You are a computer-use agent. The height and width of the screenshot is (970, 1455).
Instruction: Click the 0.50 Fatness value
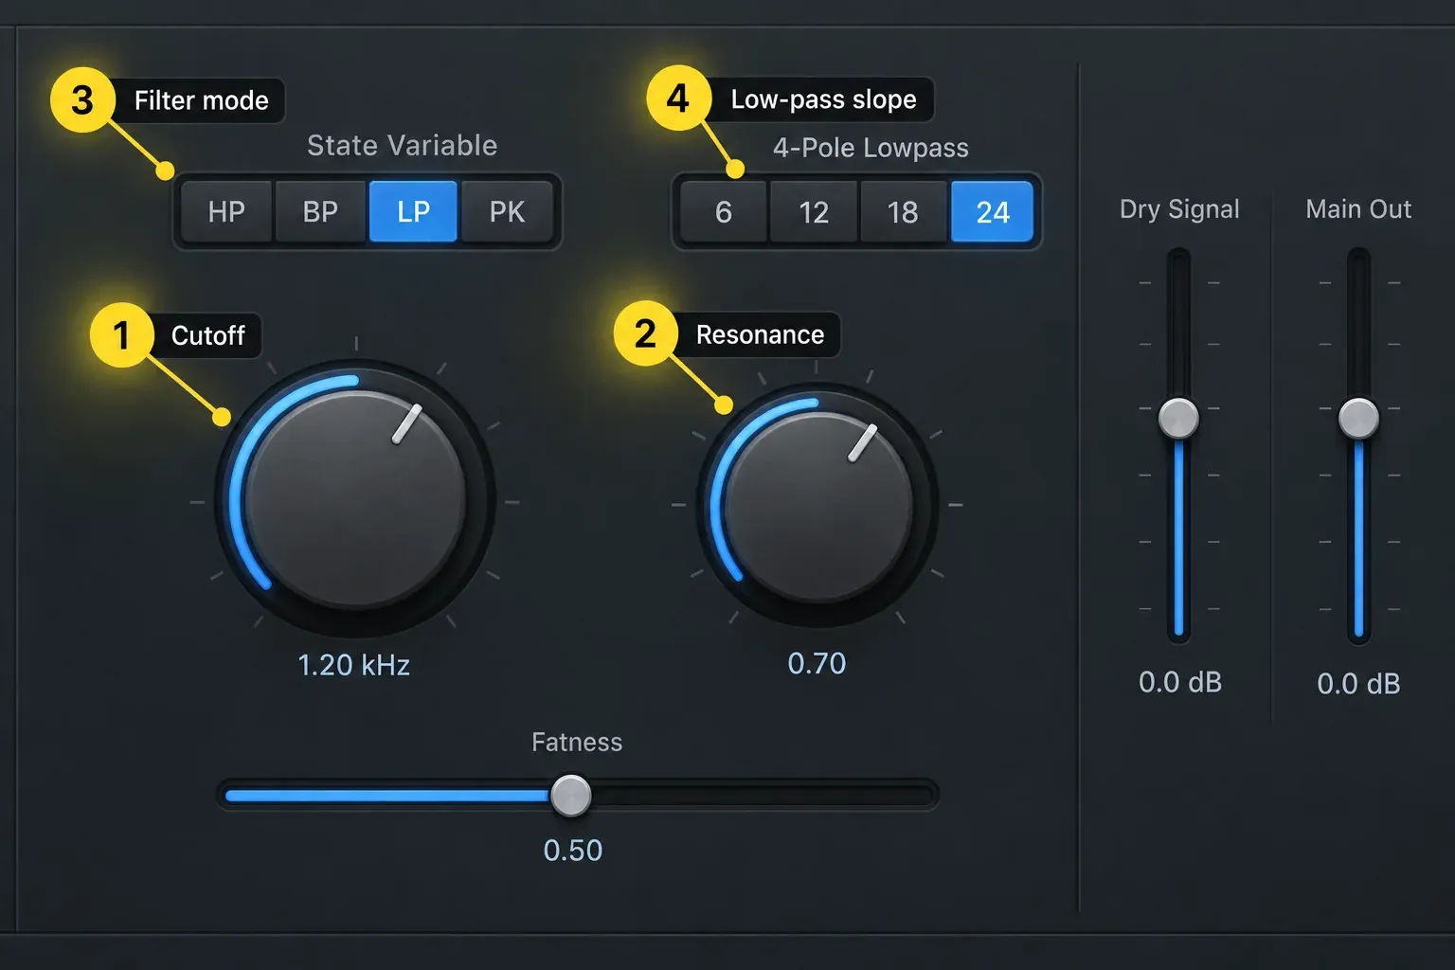573,850
